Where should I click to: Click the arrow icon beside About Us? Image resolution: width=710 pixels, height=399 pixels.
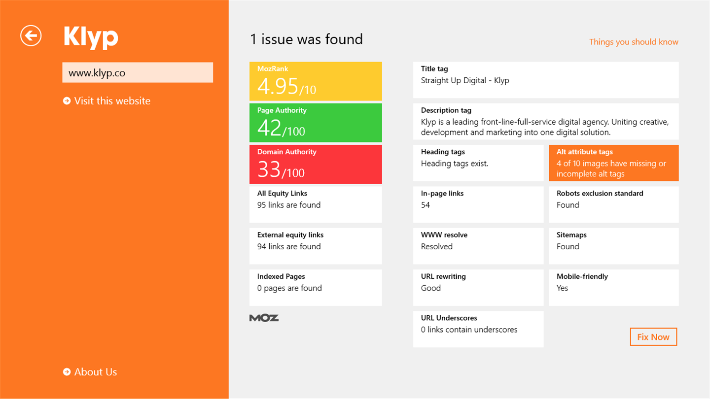tap(67, 372)
